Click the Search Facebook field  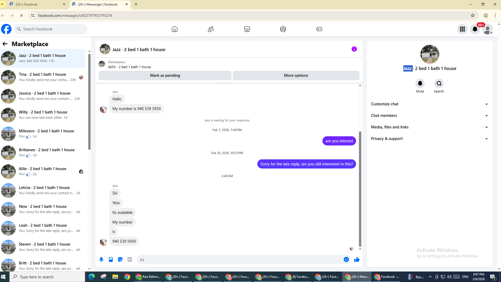(x=50, y=29)
